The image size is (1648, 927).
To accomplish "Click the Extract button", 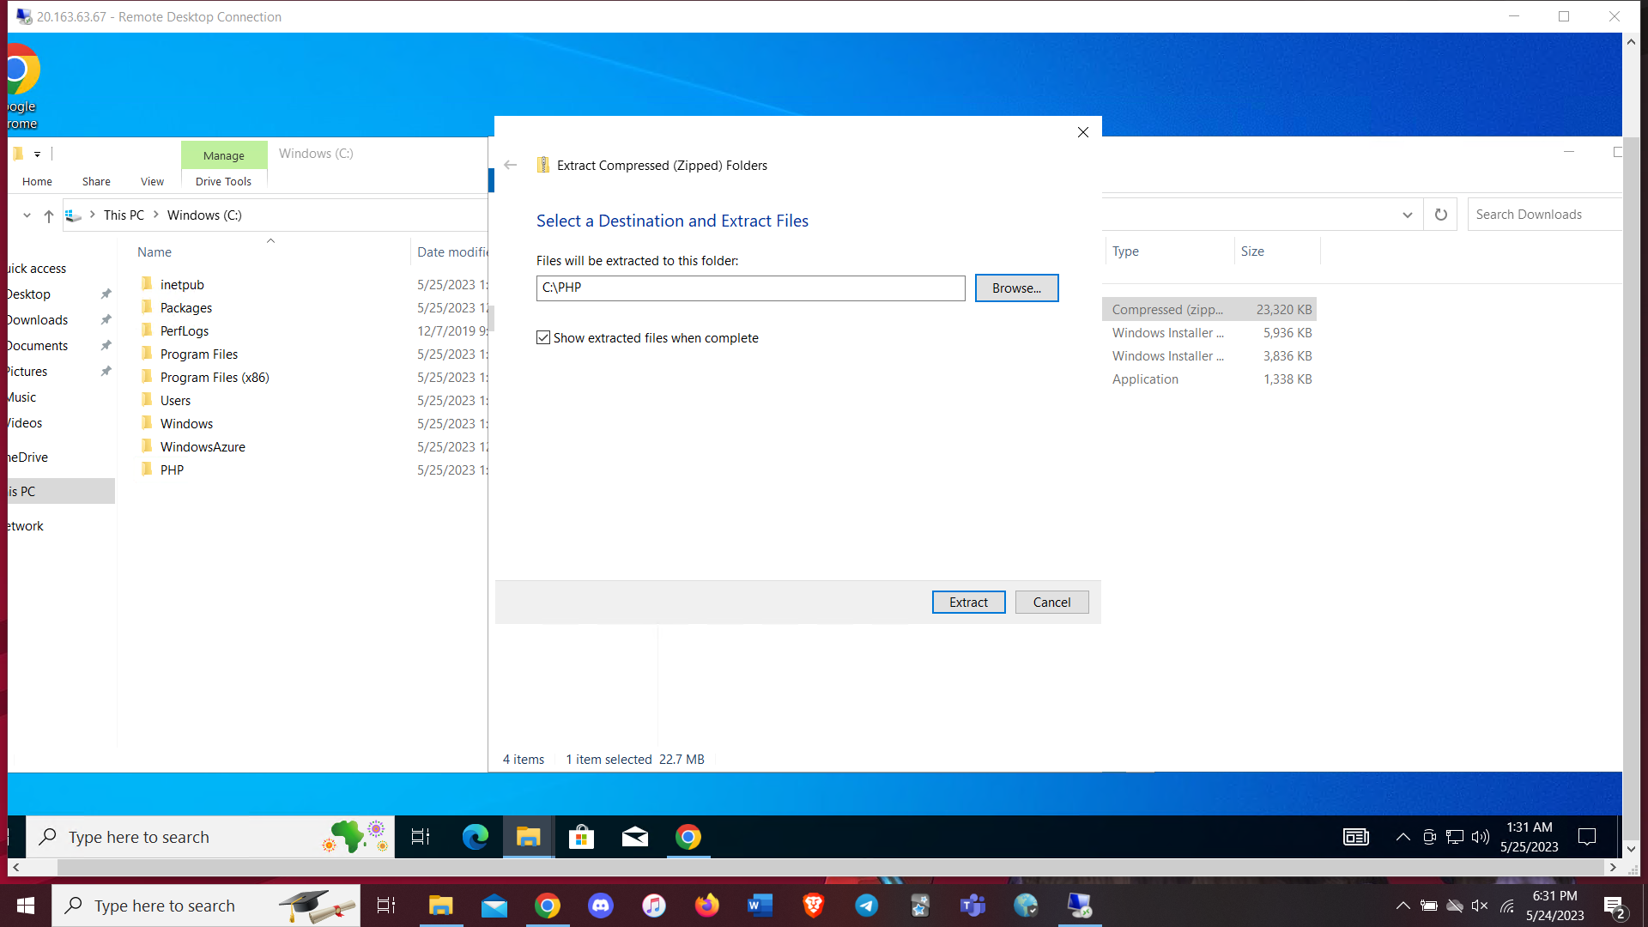I will 968,603.
